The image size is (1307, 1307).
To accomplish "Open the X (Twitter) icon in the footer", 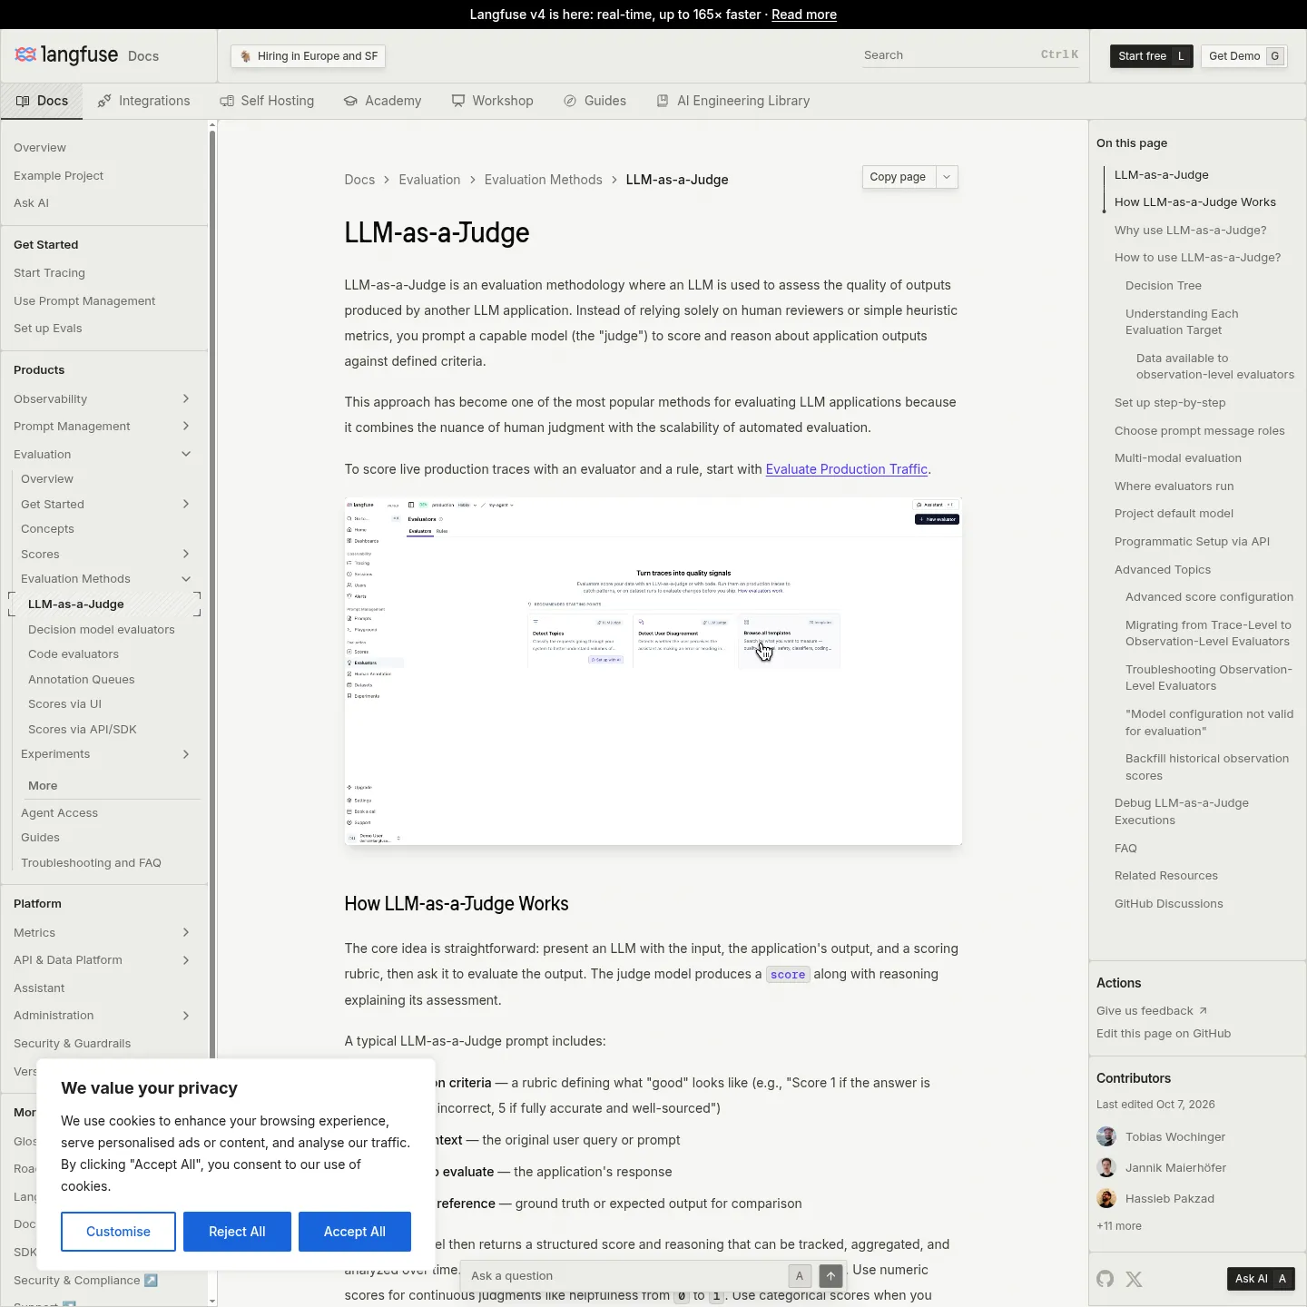I will (x=1134, y=1279).
